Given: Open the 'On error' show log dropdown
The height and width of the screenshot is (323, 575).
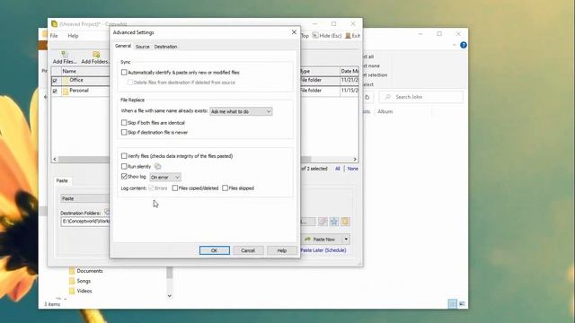Looking at the screenshot, I should (x=165, y=178).
